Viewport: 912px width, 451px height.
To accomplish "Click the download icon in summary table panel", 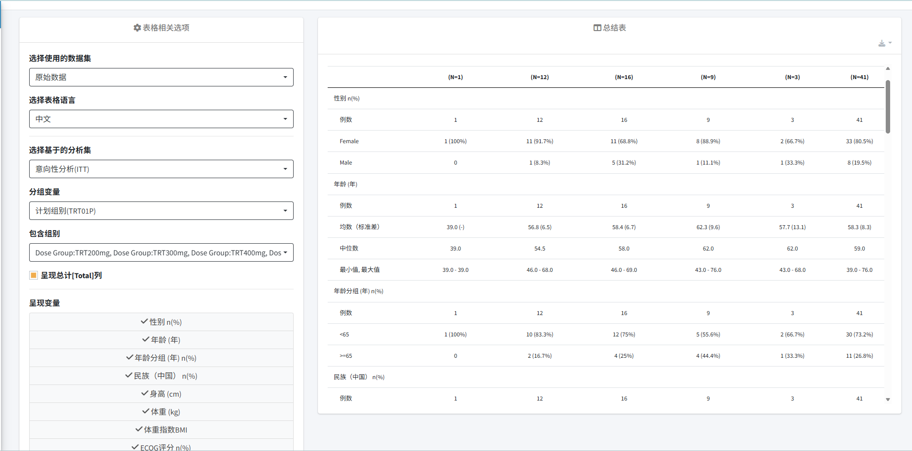I will click(882, 44).
